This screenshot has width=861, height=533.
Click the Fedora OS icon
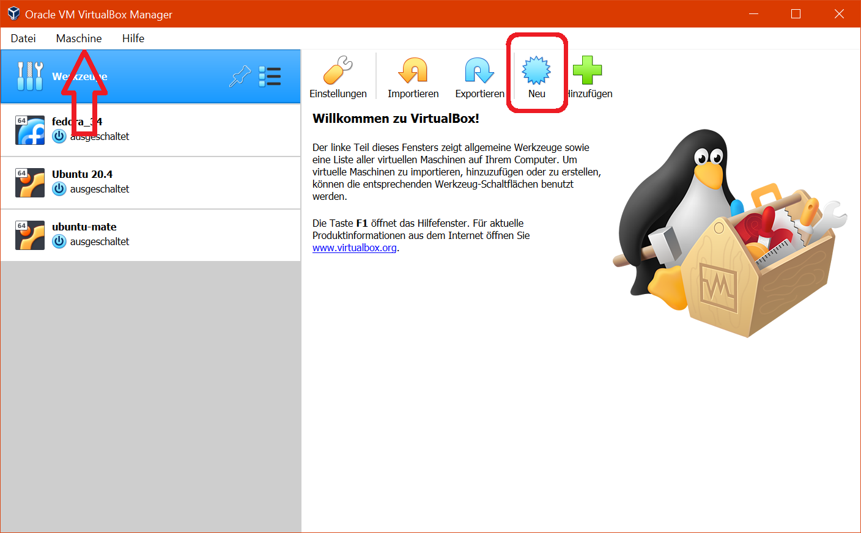pos(30,130)
